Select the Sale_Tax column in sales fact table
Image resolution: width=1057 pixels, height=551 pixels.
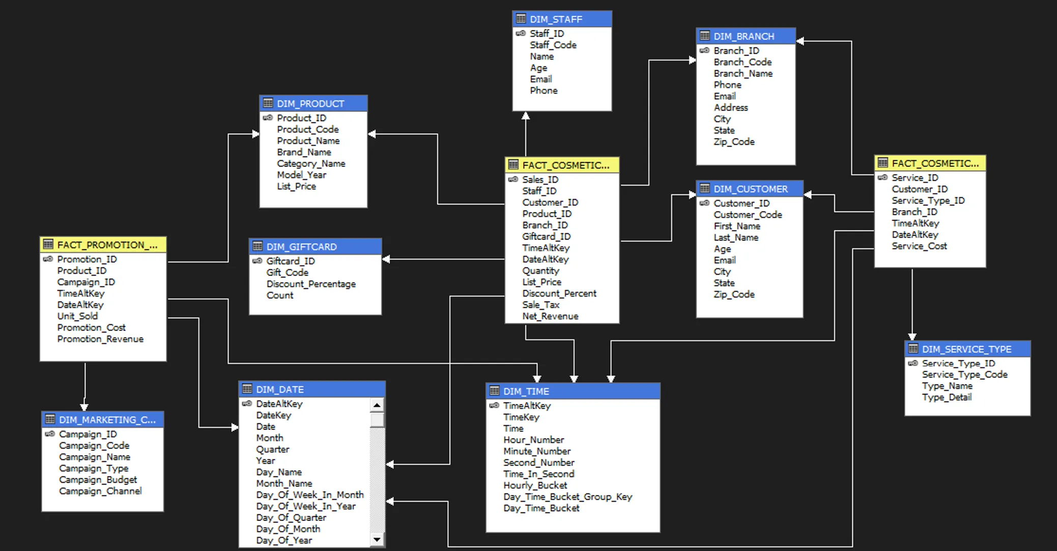(x=540, y=305)
